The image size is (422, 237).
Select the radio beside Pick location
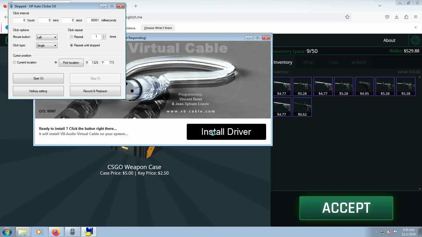(x=56, y=62)
